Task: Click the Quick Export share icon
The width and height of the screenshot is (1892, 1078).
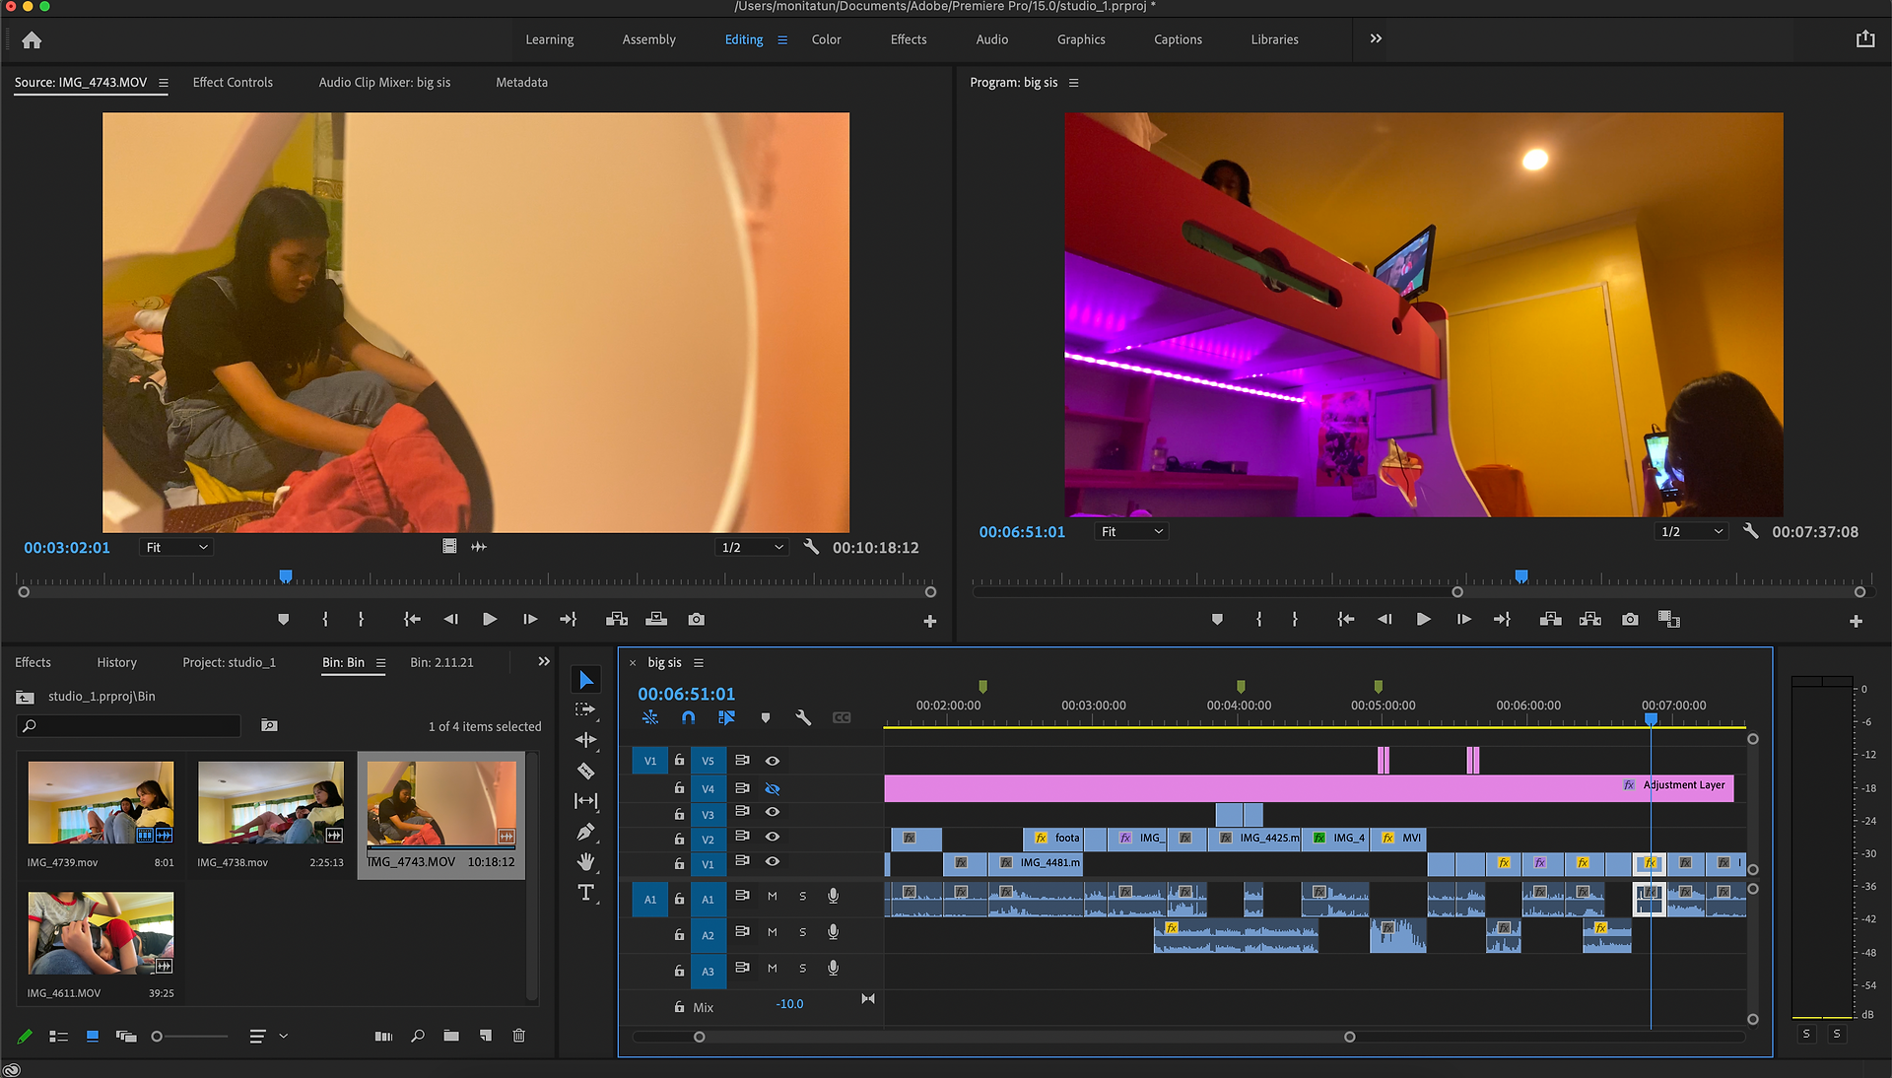Action: pos(1865,39)
